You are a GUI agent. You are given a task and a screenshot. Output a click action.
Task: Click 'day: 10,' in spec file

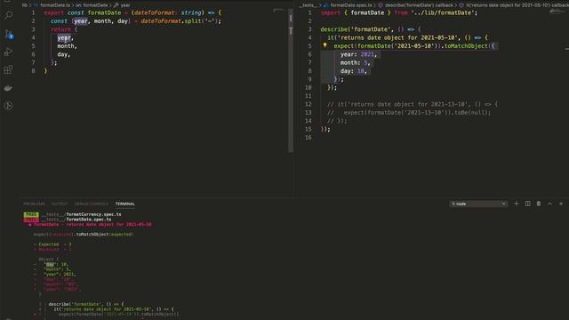point(354,71)
